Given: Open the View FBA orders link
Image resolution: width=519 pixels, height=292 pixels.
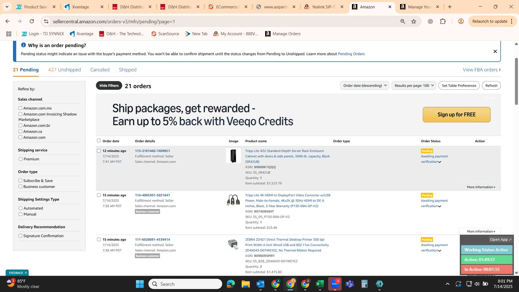Looking at the screenshot, I should tap(482, 70).
